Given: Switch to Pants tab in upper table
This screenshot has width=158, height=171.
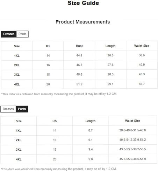Looking at the screenshot, I should coord(22,34).
